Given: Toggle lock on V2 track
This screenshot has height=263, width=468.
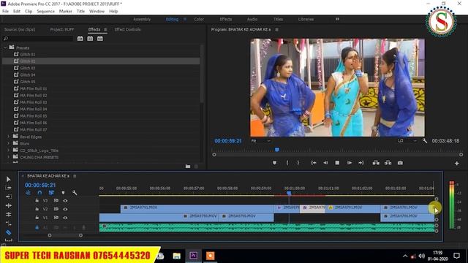Looking at the screenshot, I should click(37, 209).
